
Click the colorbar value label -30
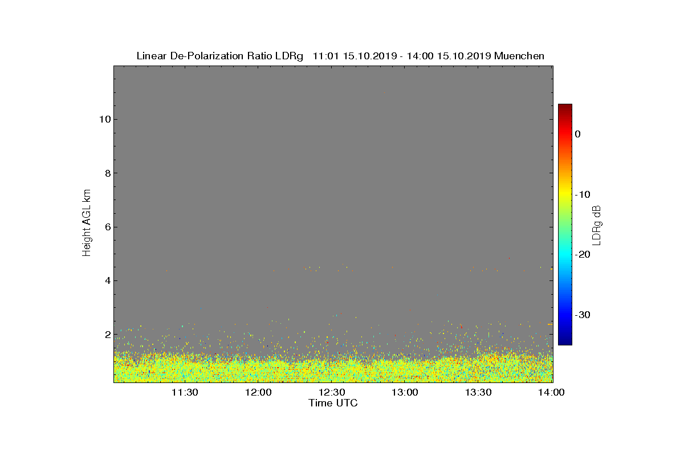[583, 315]
